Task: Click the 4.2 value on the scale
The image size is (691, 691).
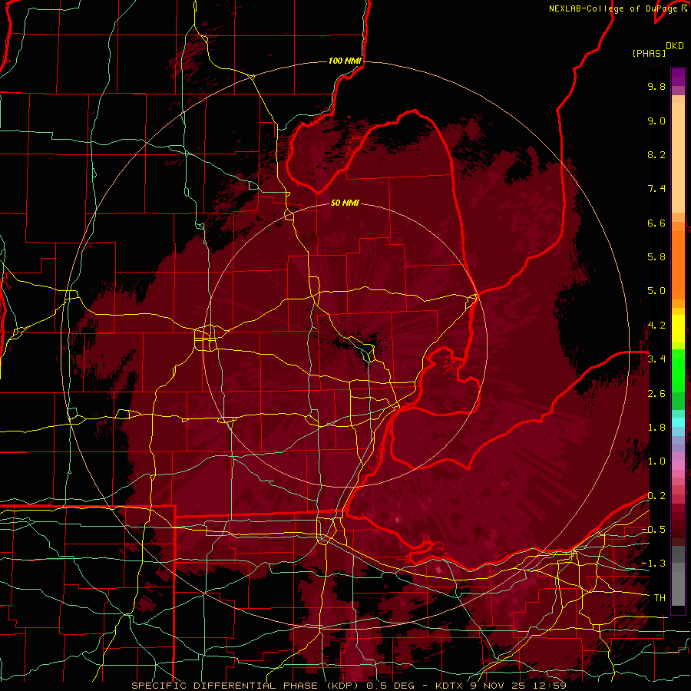Action: 656,326
